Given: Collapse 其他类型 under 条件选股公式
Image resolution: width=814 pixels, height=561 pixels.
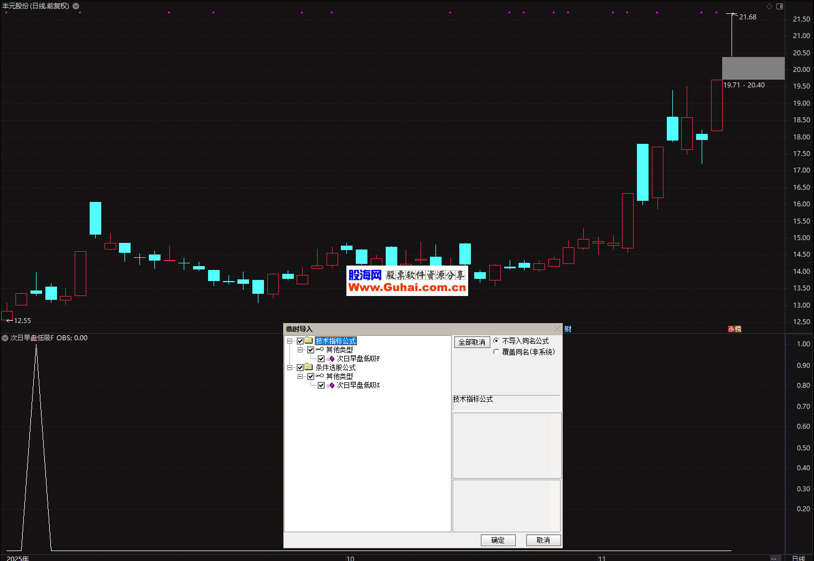Looking at the screenshot, I should tap(300, 377).
